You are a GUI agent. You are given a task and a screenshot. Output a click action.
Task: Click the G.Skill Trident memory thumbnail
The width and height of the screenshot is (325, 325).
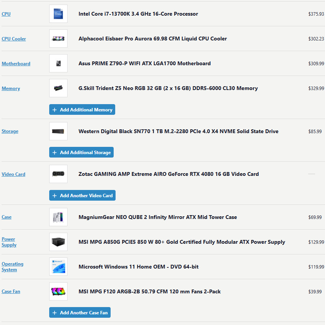pyautogui.click(x=58, y=88)
